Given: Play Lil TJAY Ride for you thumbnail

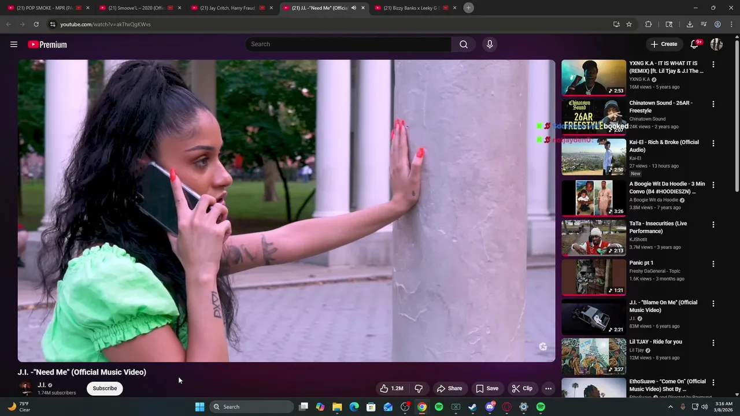Looking at the screenshot, I should tap(594, 356).
